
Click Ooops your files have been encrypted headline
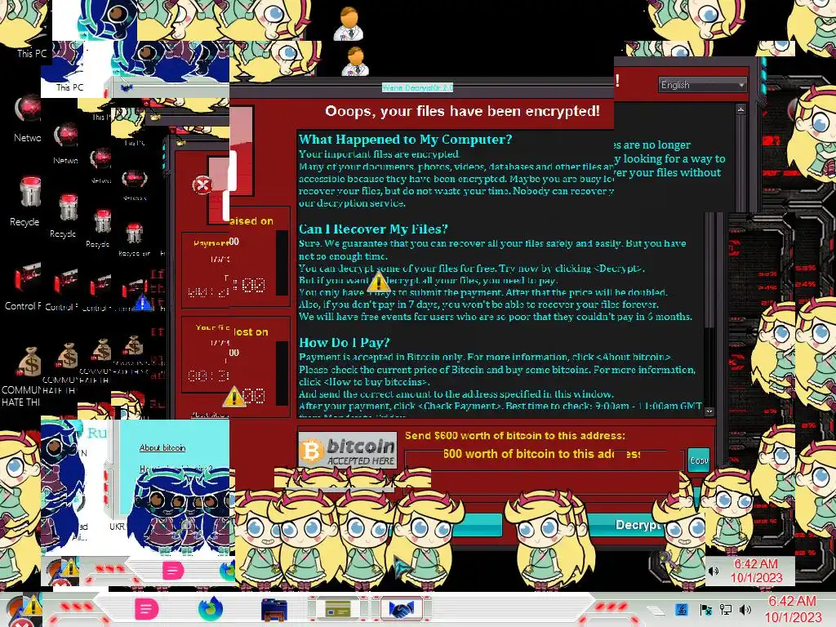coord(462,111)
